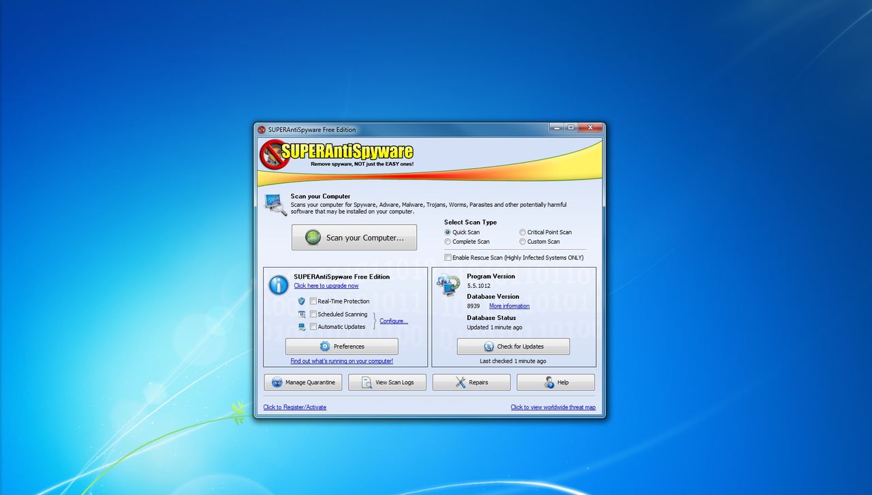Image resolution: width=872 pixels, height=495 pixels.
Task: Enable Rescue Scan checkbox
Action: (448, 258)
